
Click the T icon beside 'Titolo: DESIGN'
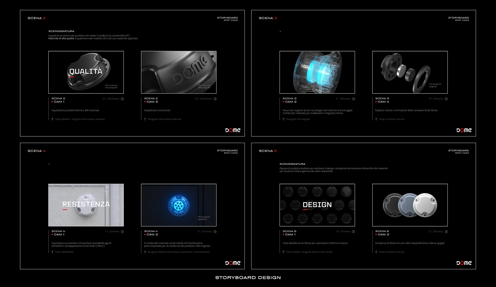(x=284, y=252)
